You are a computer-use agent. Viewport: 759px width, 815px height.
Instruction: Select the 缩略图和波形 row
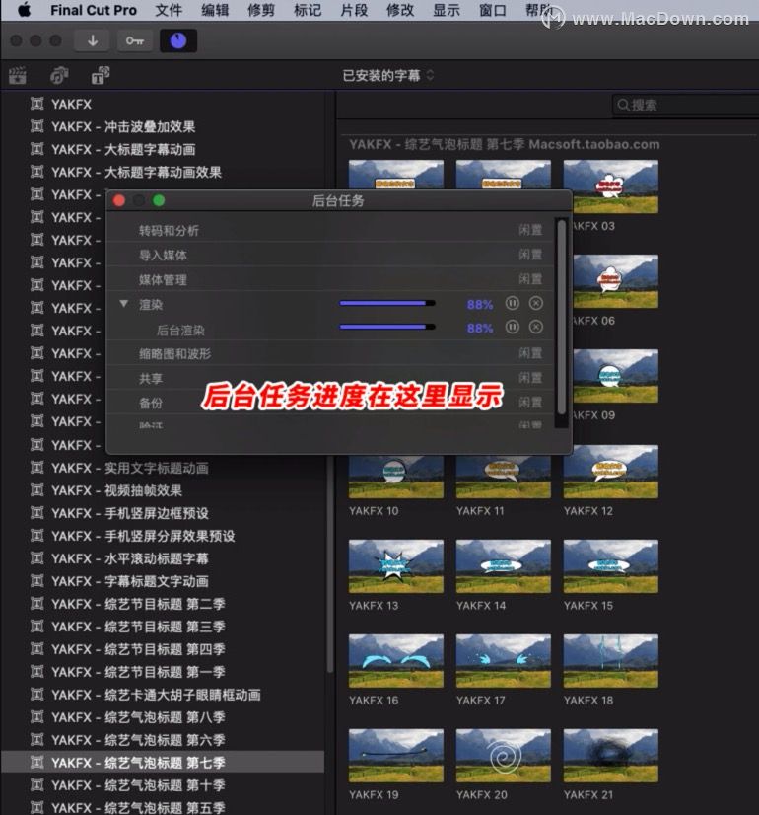(330, 354)
